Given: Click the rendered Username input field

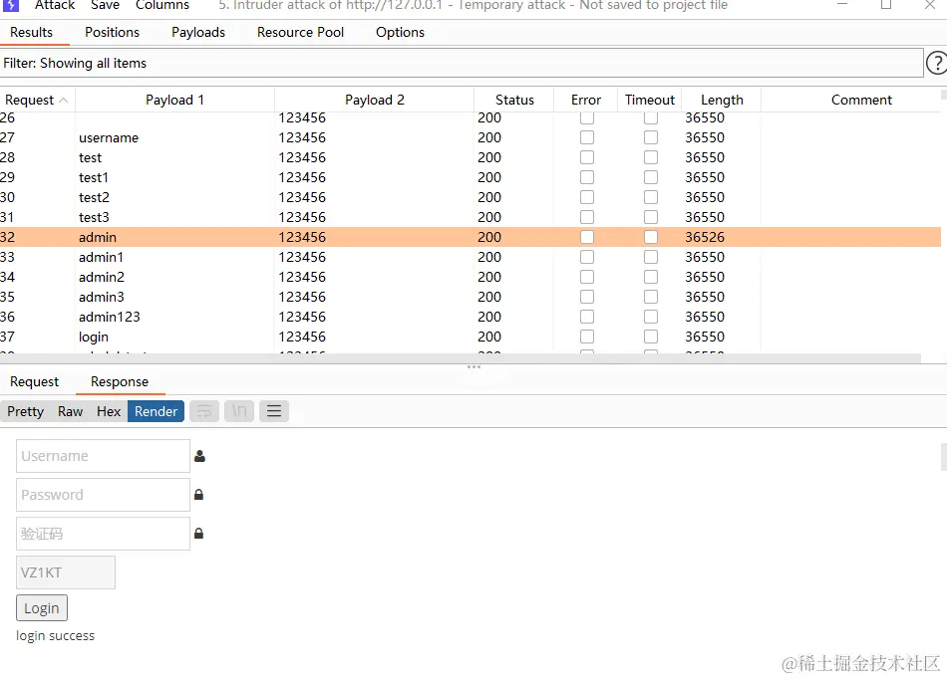Looking at the screenshot, I should click(x=104, y=456).
